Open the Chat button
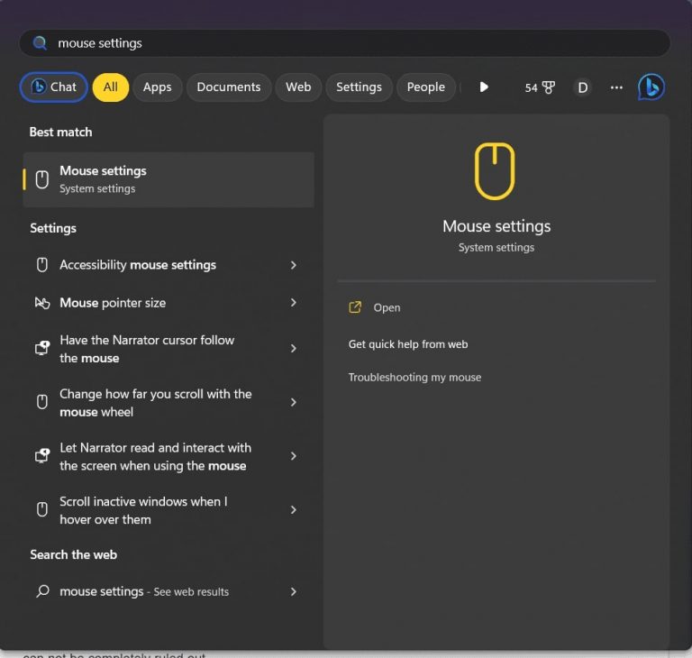The height and width of the screenshot is (658, 692). pos(54,87)
